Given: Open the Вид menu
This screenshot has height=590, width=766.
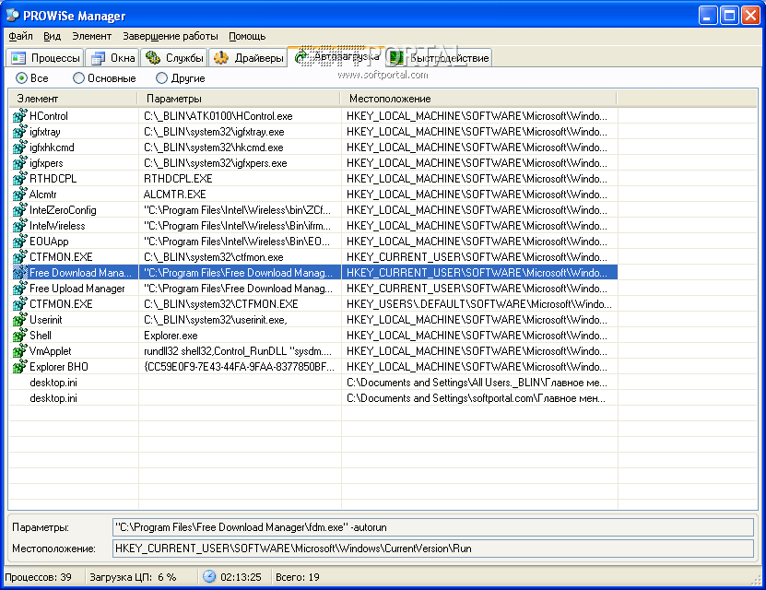Looking at the screenshot, I should tap(52, 36).
